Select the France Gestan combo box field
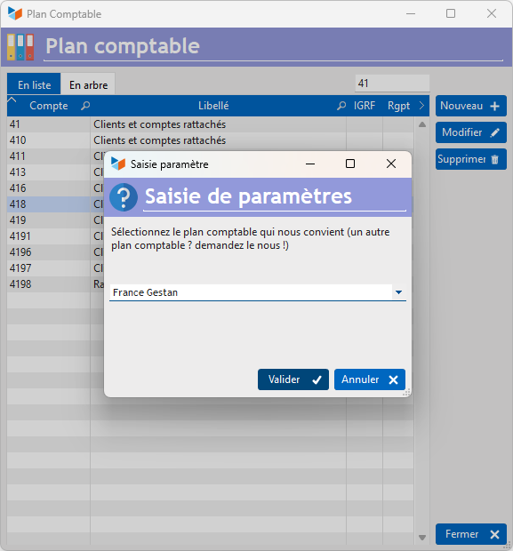 click(258, 292)
